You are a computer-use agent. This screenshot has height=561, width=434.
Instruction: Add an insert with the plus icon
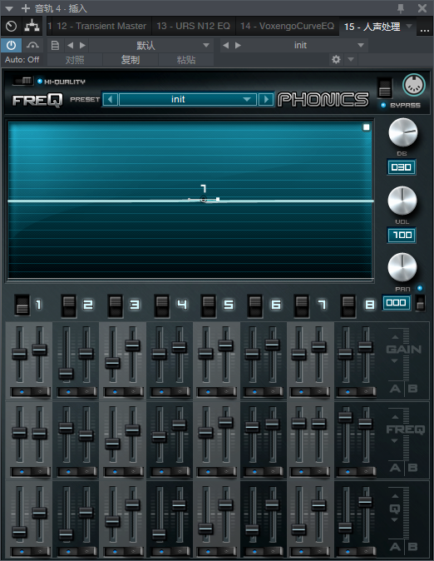pyautogui.click(x=26, y=8)
